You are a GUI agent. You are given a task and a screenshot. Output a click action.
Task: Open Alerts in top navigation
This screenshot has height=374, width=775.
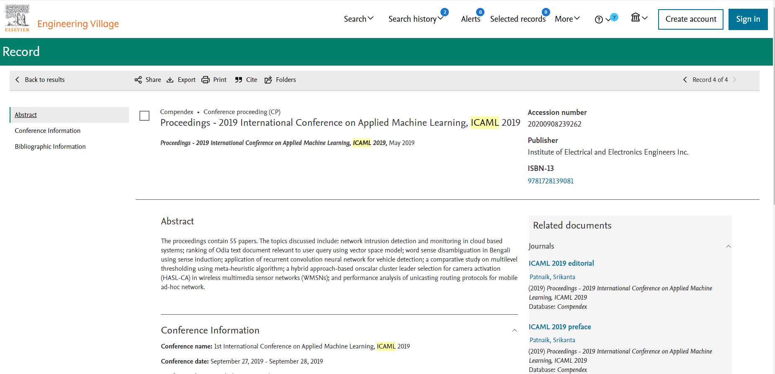(471, 19)
